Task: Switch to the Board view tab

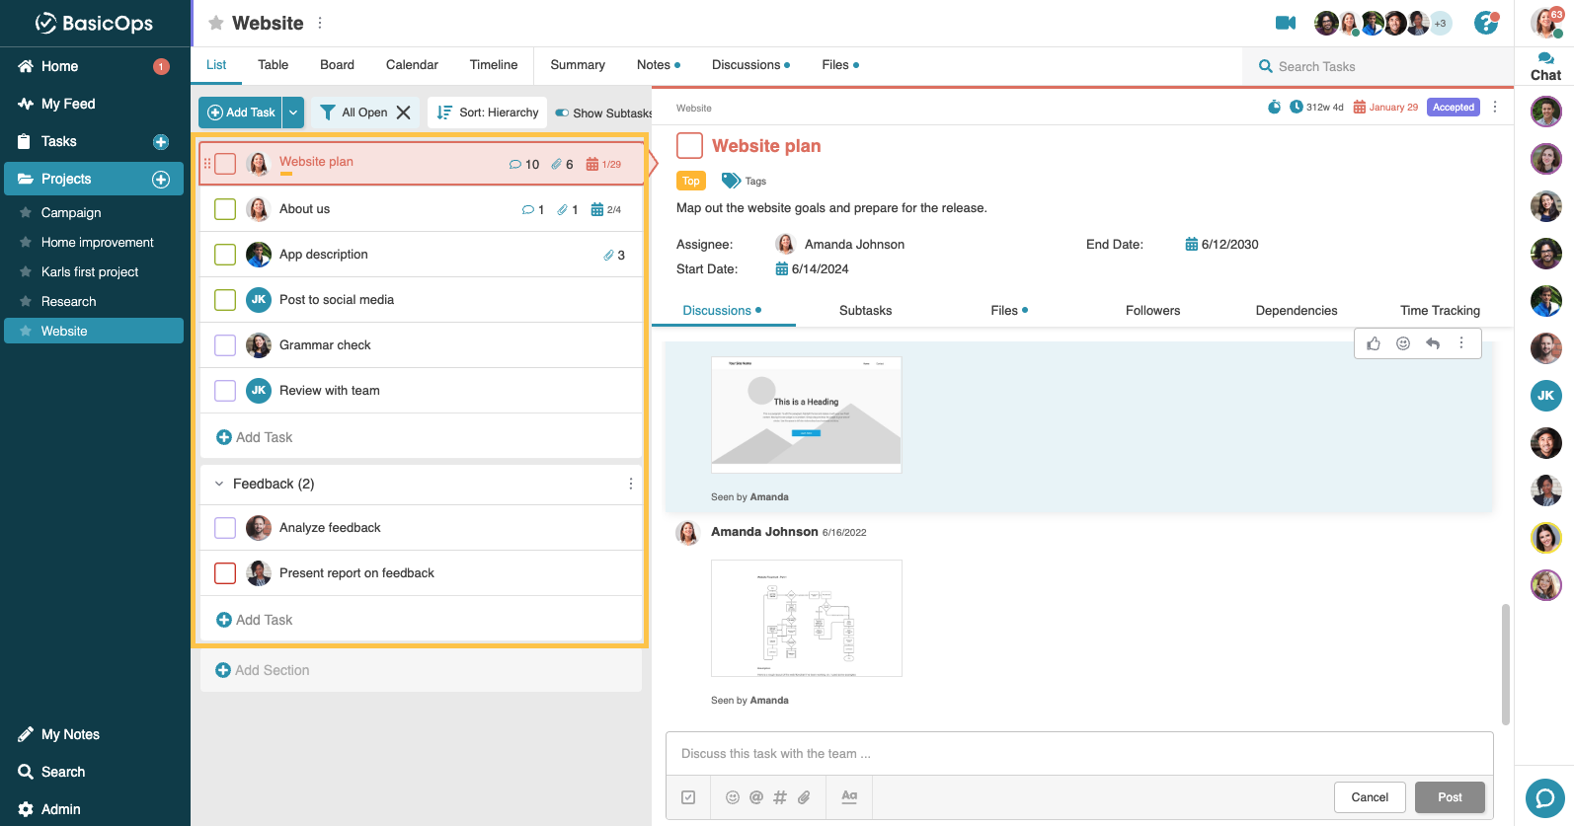Action: tap(337, 65)
